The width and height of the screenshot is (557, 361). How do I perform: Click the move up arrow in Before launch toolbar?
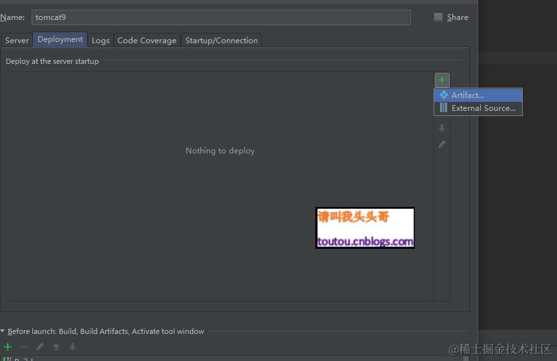56,347
